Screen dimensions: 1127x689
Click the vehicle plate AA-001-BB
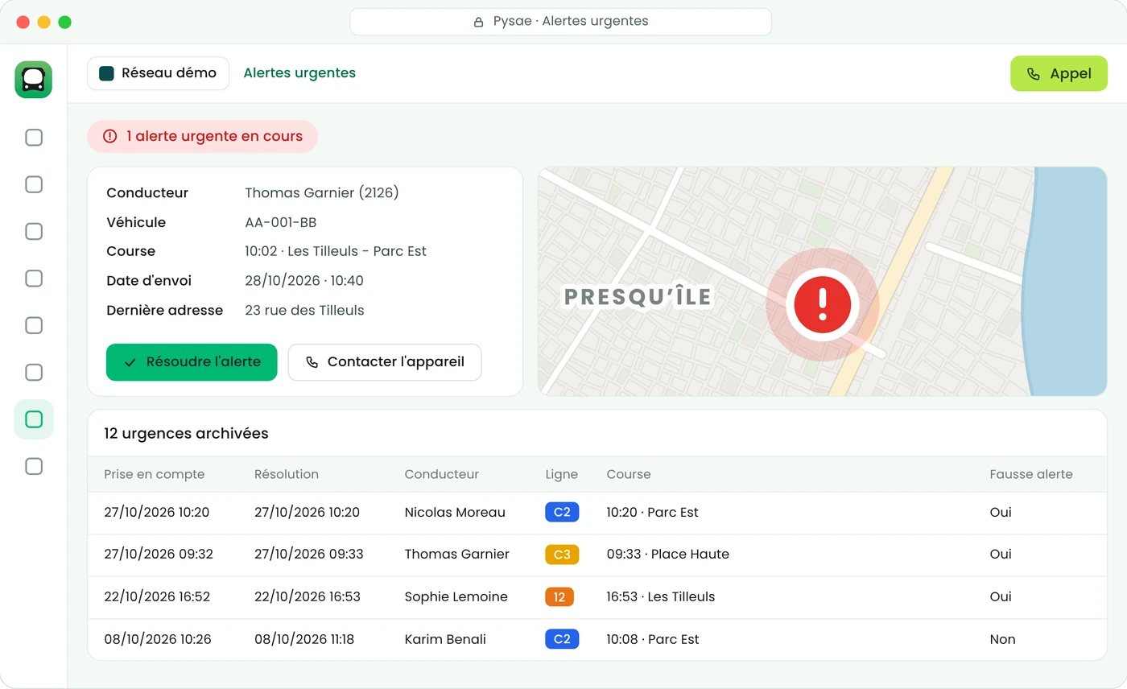coord(281,223)
